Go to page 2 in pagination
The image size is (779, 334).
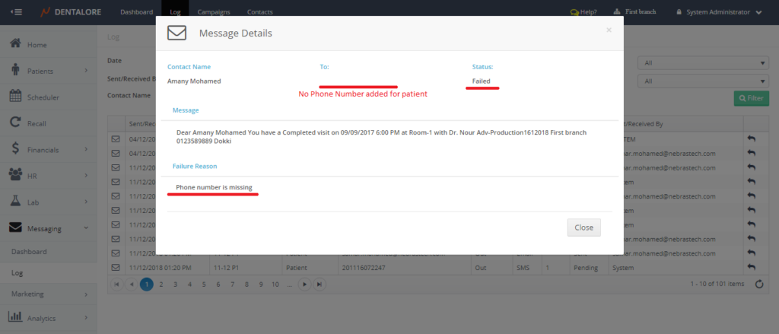click(x=161, y=284)
